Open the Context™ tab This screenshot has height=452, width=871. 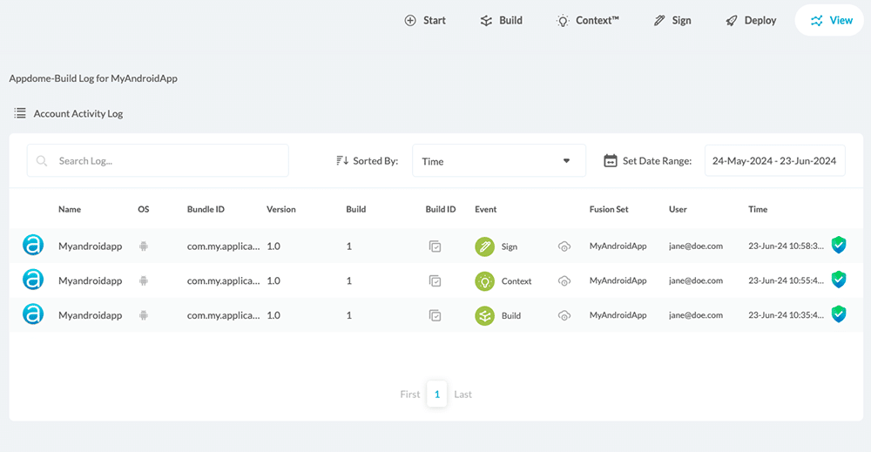pos(588,20)
